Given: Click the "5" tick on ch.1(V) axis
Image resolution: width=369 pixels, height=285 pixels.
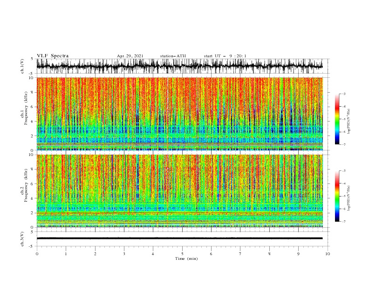Looking at the screenshot, I should 33,59.
